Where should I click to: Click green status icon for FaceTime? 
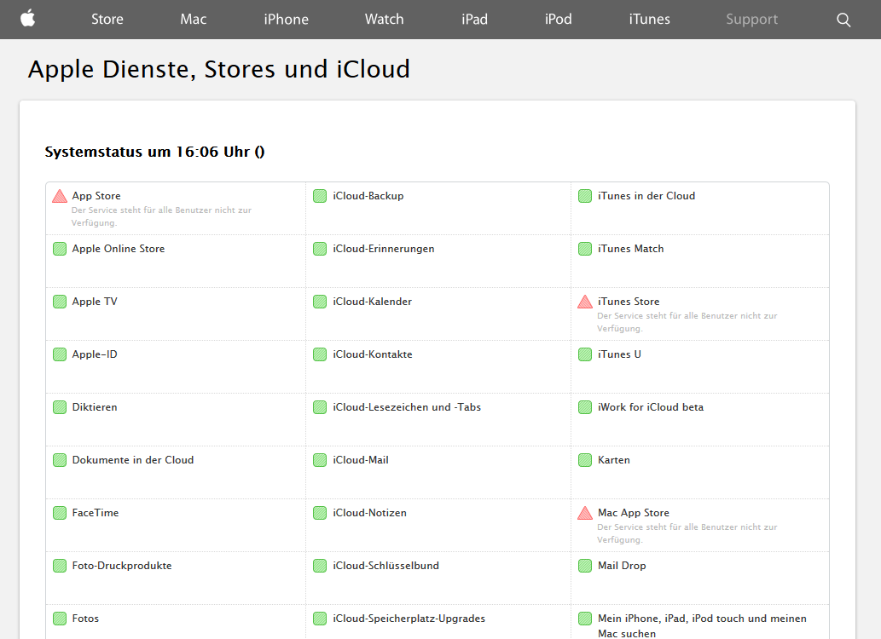[60, 513]
